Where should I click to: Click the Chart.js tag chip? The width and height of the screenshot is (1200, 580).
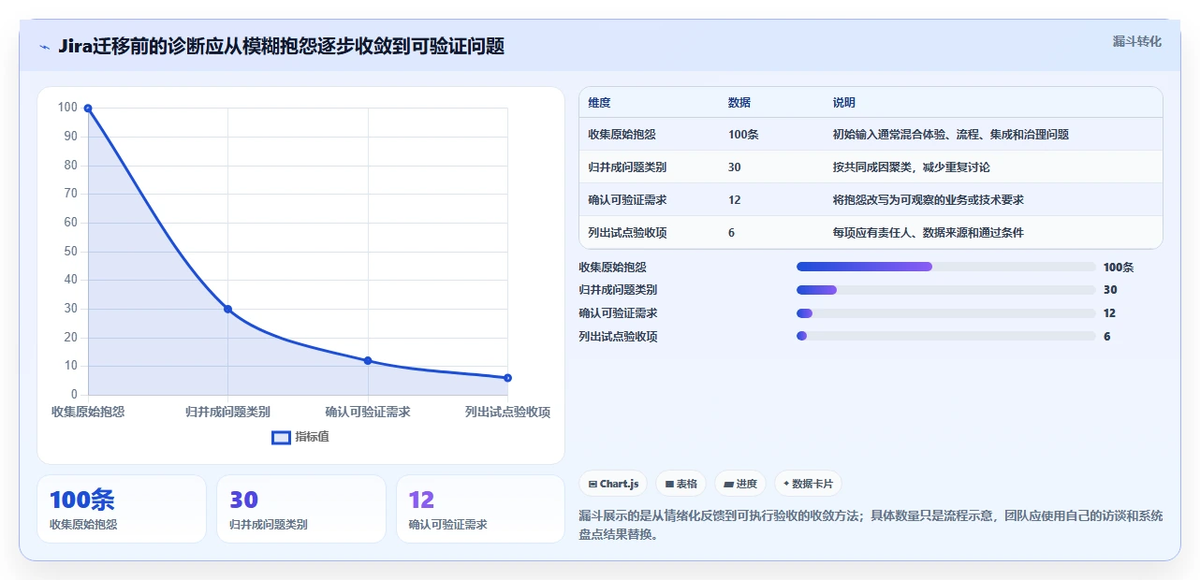(614, 484)
